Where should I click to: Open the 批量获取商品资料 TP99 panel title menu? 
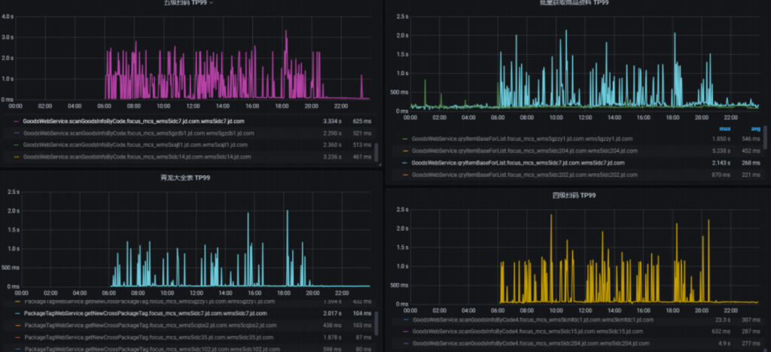pos(574,3)
